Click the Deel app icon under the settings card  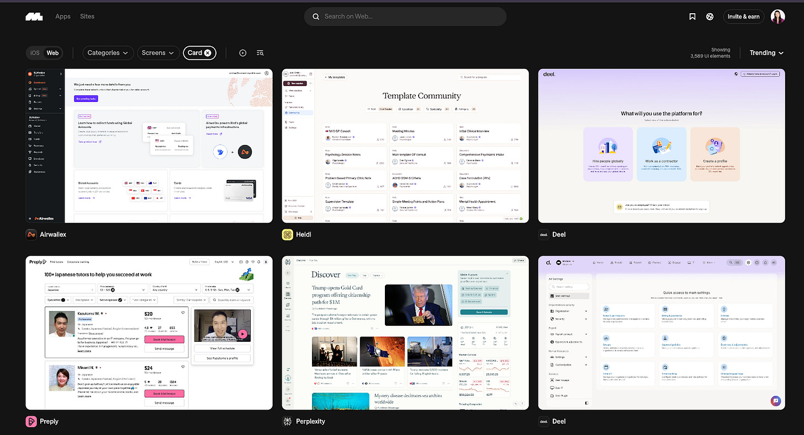click(544, 421)
